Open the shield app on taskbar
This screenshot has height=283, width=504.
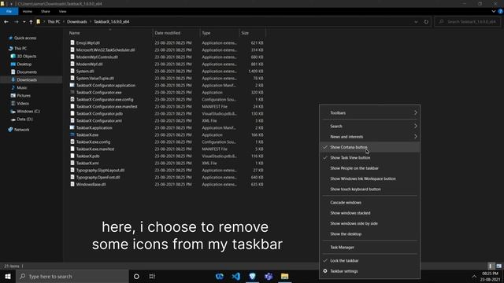click(252, 276)
